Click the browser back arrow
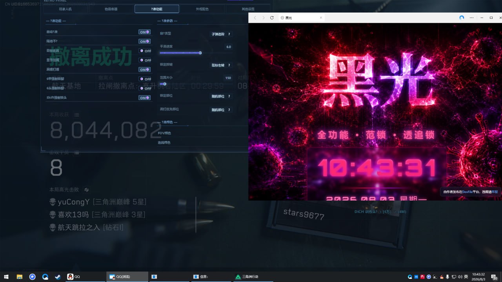Screen dimensions: 502x282 255,18
